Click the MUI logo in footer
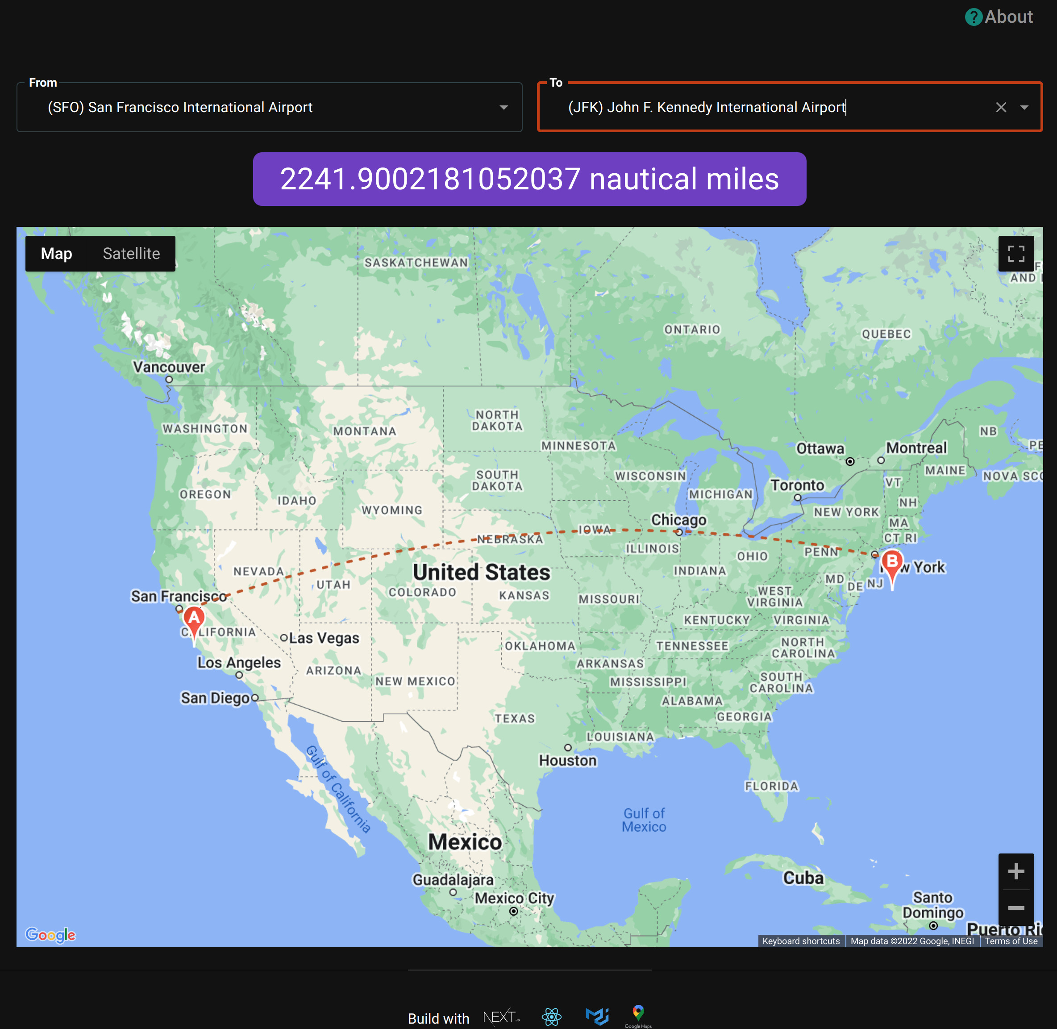The width and height of the screenshot is (1057, 1029). (x=597, y=1016)
